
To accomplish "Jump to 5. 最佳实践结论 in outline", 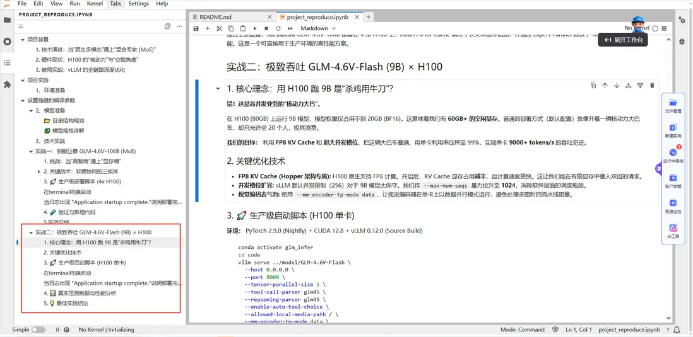I will pos(66,304).
